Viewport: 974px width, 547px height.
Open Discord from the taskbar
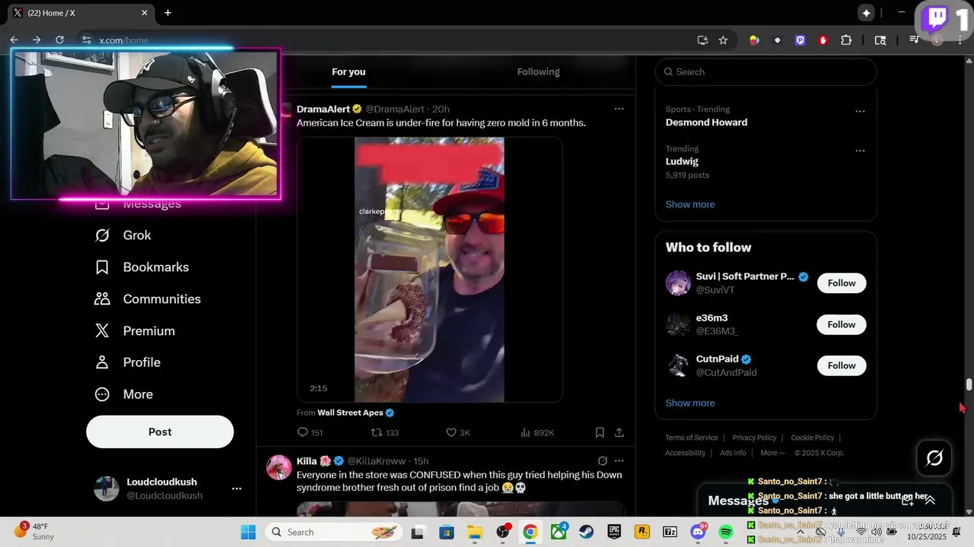point(698,532)
